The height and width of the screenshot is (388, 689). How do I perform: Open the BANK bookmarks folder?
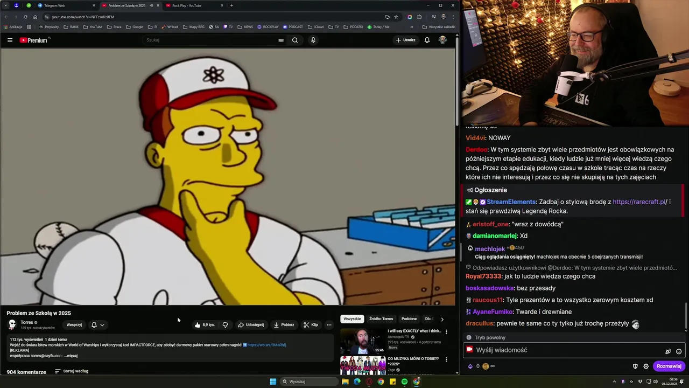tap(71, 27)
